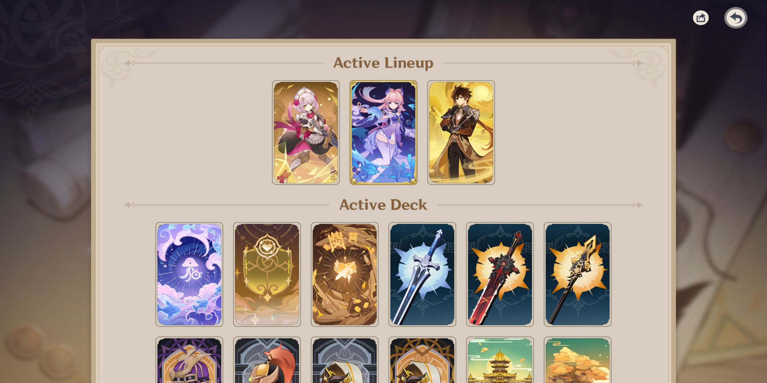Click the Active Deck heading
The image size is (767, 383).
point(383,205)
